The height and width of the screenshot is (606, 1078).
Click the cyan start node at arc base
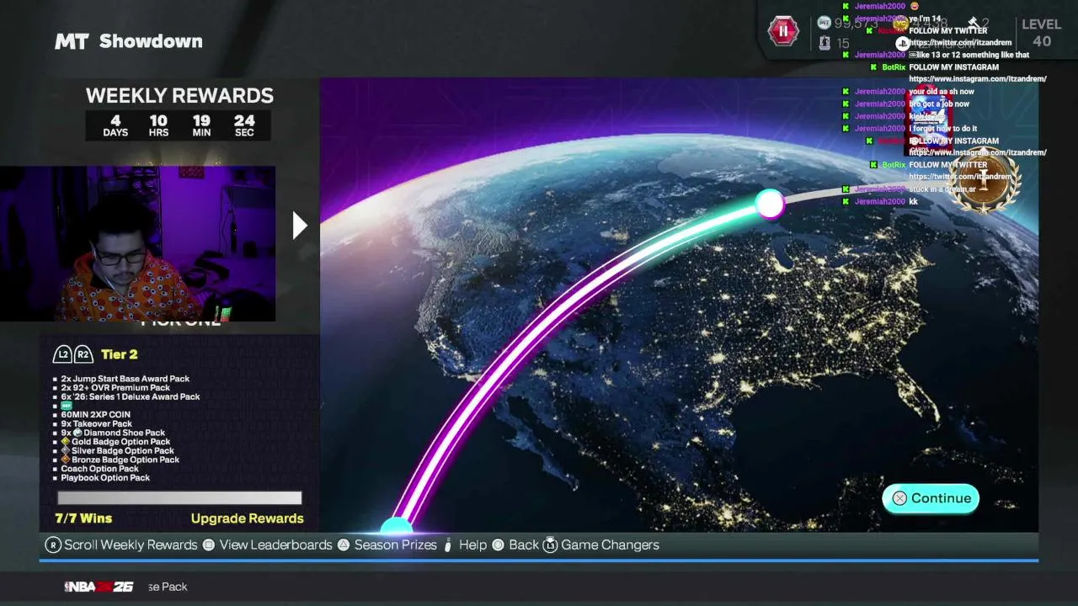tap(396, 526)
